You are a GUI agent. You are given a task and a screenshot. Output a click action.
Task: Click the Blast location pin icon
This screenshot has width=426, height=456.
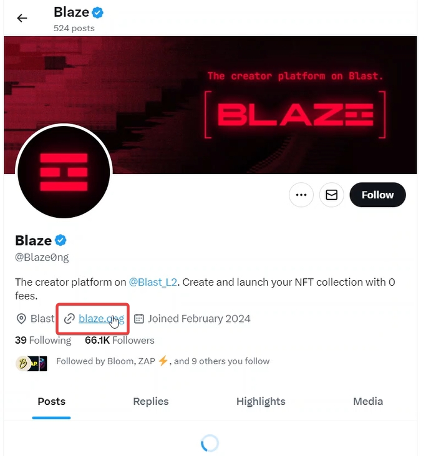[x=21, y=319]
